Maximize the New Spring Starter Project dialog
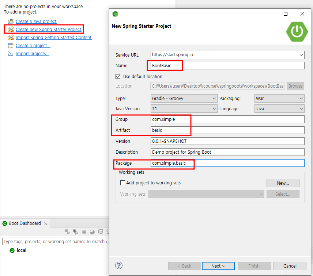Viewport: 313px width, 276px height. click(286, 14)
